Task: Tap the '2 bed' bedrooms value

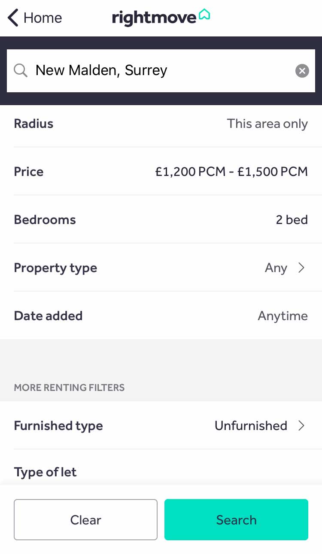Action: click(292, 220)
